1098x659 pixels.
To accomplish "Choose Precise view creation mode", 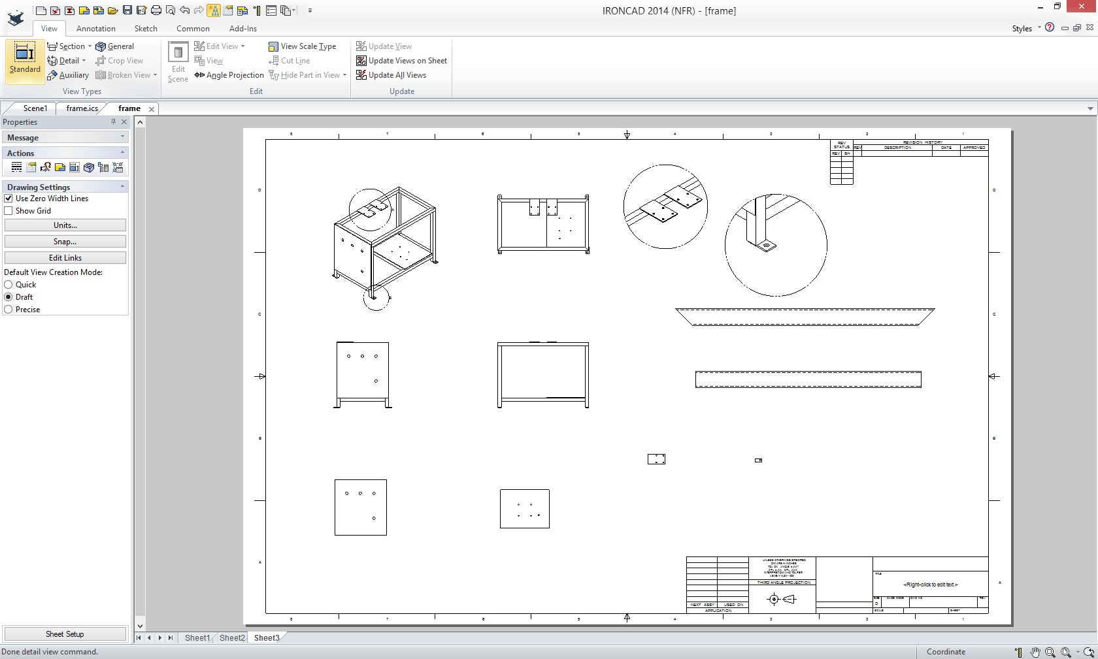I will pyautogui.click(x=8, y=310).
